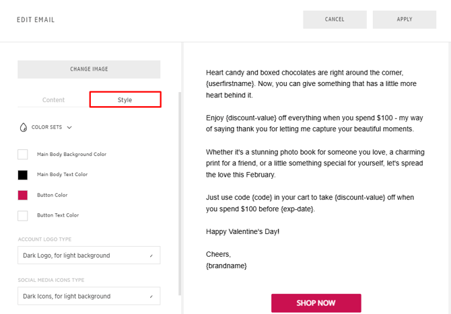Select the crimson Button Color swatch

(23, 195)
